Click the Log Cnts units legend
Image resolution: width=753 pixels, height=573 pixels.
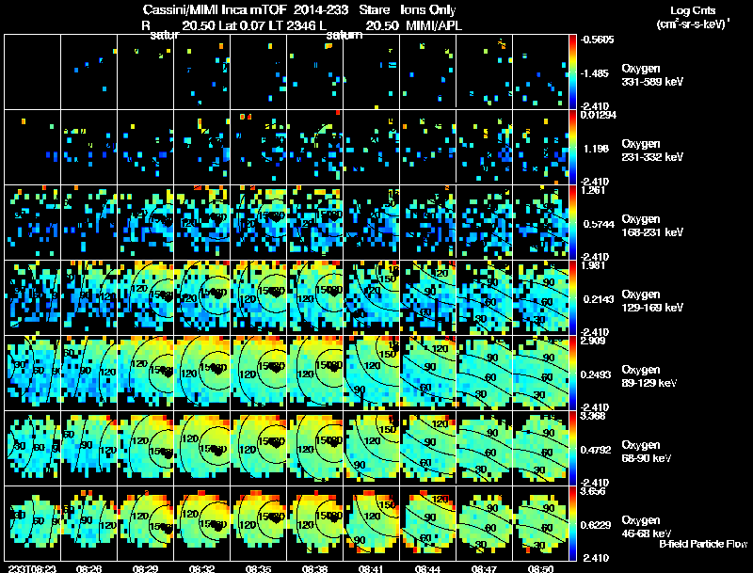click(x=693, y=17)
